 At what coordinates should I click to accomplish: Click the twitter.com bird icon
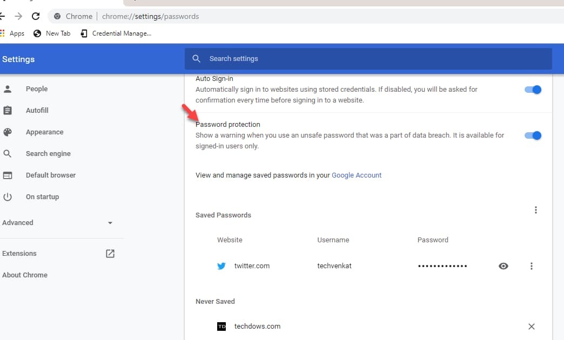point(221,266)
